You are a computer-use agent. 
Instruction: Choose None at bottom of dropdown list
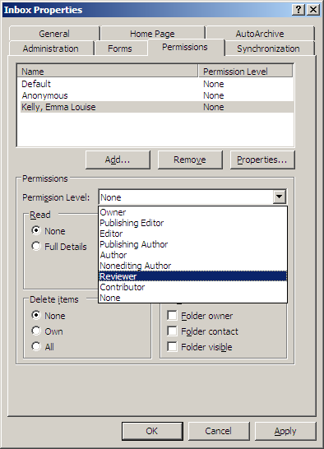pyautogui.click(x=192, y=298)
